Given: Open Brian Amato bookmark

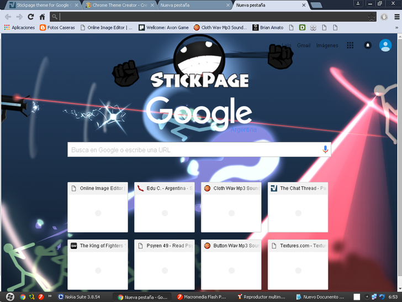Looking at the screenshot, I should (x=268, y=28).
